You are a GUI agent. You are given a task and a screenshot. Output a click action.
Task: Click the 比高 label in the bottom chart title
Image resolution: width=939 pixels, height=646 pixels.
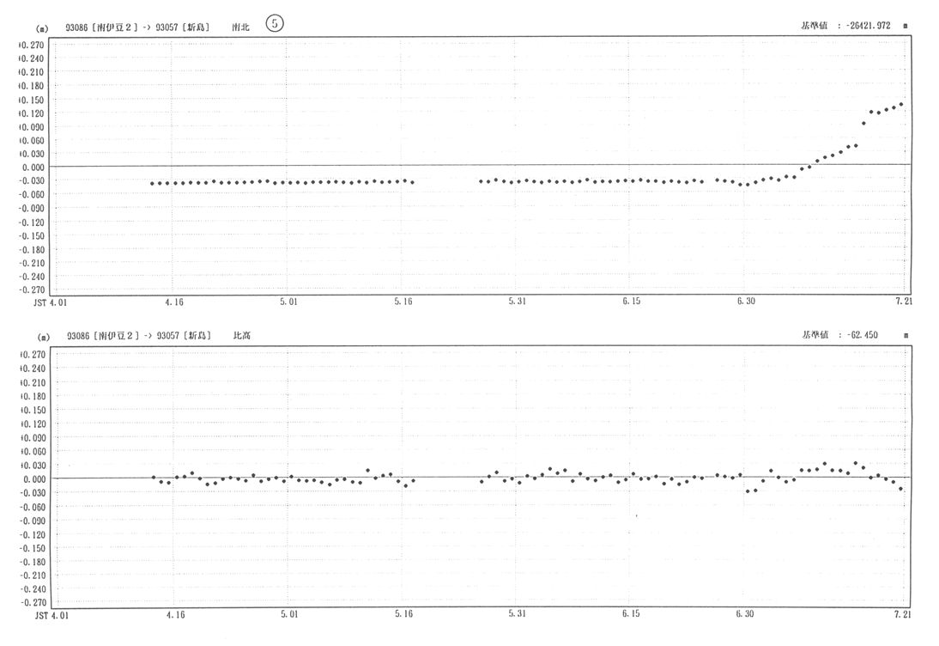[242, 335]
